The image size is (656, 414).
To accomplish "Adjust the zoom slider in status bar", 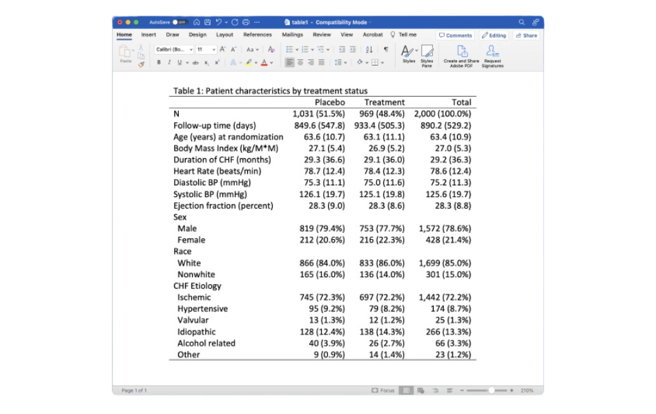I will (491, 391).
